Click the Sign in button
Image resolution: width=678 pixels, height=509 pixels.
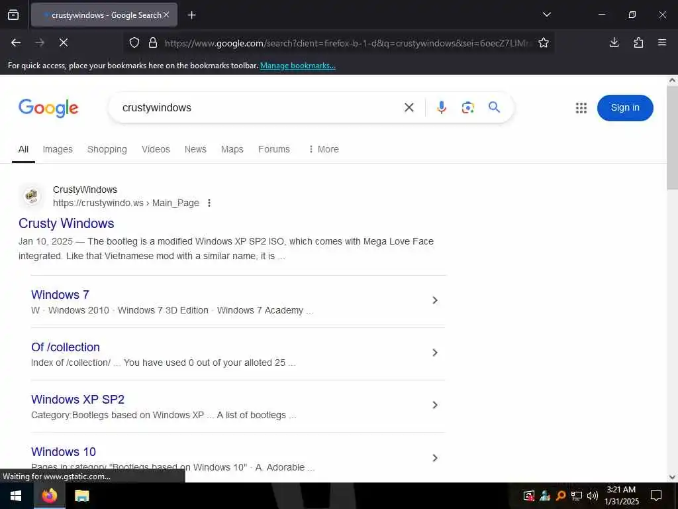click(625, 108)
